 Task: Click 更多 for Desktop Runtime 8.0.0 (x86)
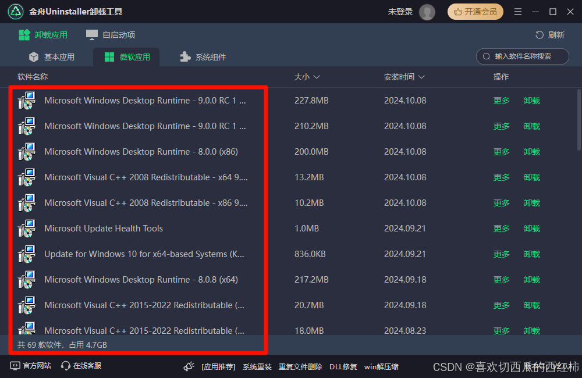pos(502,152)
